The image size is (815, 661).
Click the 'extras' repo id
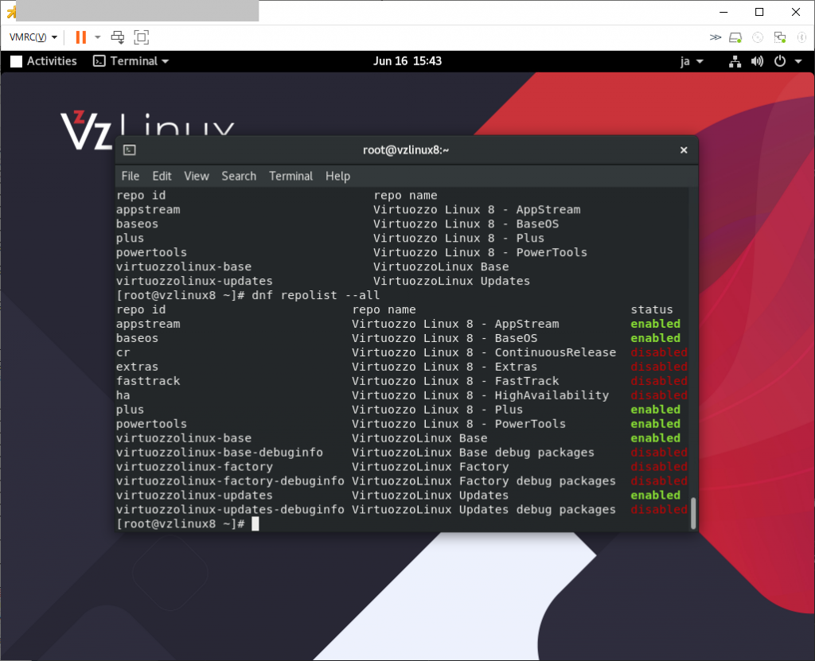point(137,367)
